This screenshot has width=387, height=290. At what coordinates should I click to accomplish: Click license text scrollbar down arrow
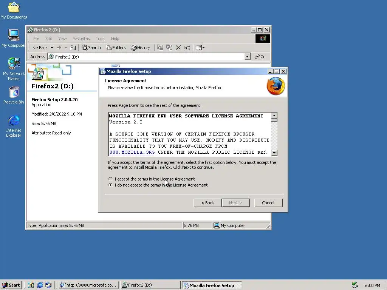tap(274, 153)
